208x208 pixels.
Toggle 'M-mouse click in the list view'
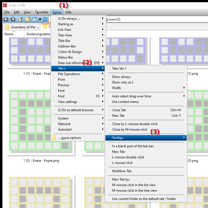146,185
